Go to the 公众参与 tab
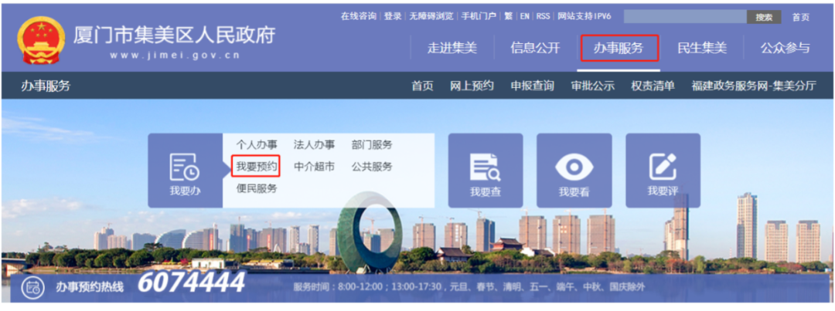 point(785,48)
